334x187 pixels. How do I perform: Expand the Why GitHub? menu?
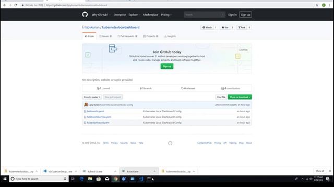pyautogui.click(x=101, y=15)
